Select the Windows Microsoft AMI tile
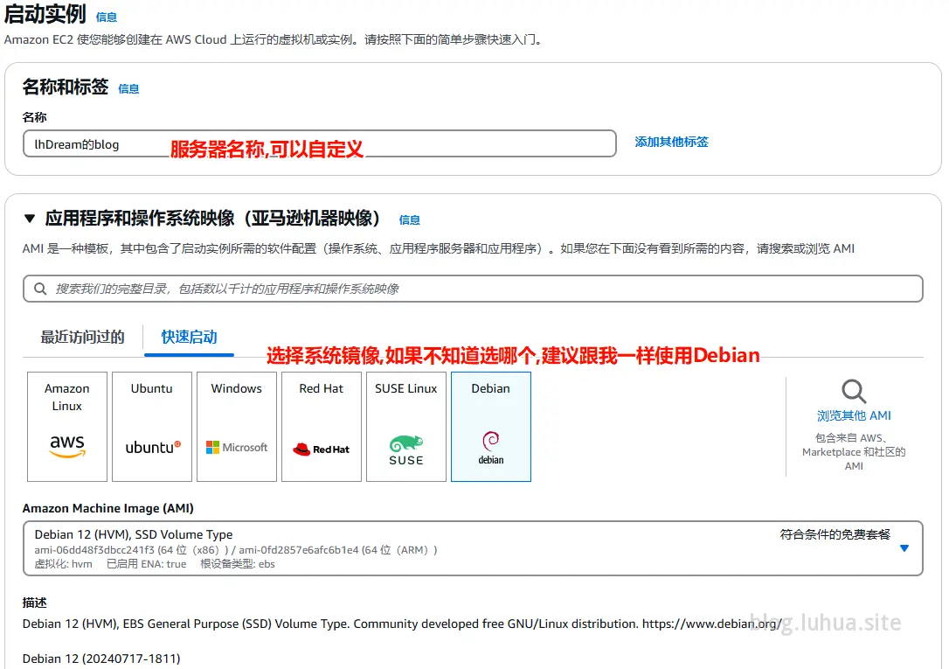949x669 pixels. point(237,426)
